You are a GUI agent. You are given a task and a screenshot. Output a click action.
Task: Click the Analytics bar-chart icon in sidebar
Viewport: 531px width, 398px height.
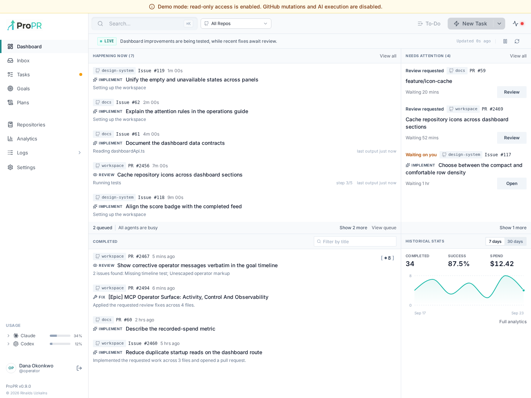tap(10, 139)
